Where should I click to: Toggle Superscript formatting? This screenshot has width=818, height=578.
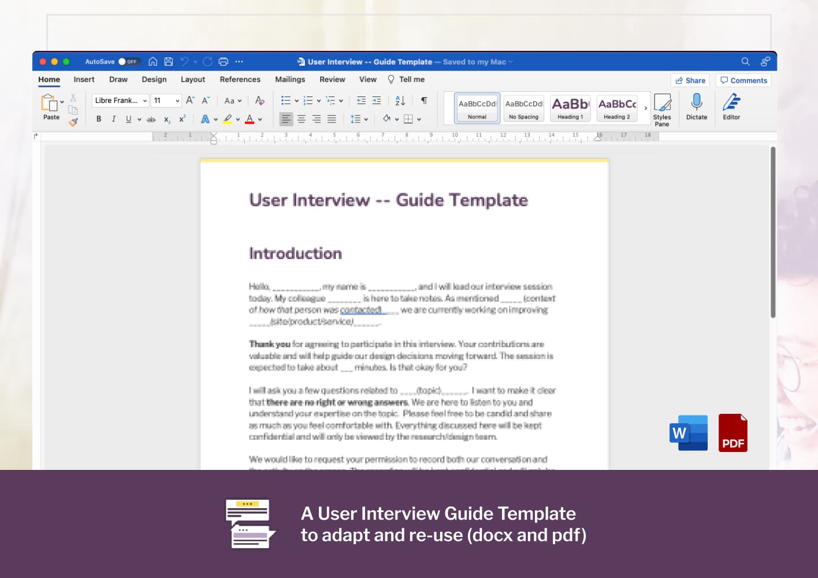[x=182, y=119]
